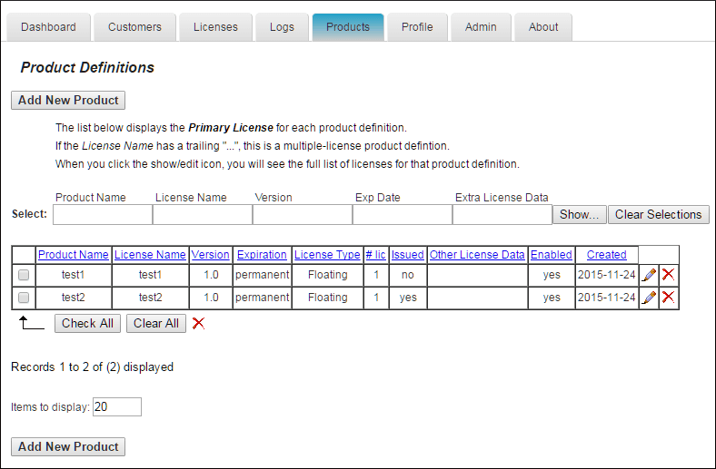The height and width of the screenshot is (469, 716).
Task: Click the Product Name filter field
Action: (x=102, y=215)
